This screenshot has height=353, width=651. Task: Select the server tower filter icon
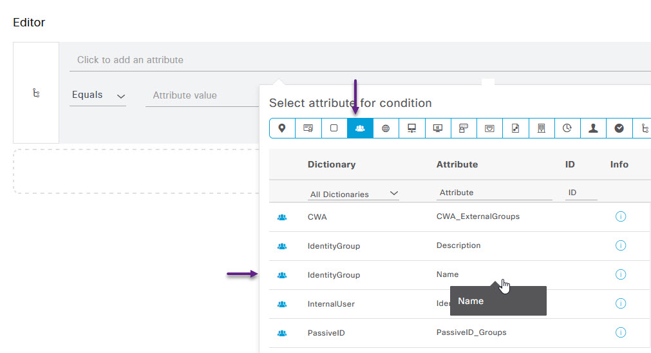[542, 128]
